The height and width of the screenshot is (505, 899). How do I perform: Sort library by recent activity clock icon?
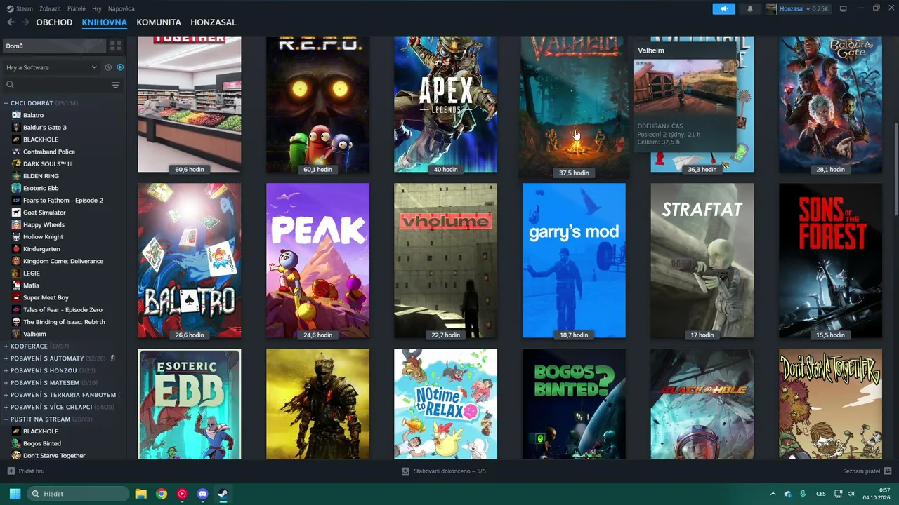pos(108,67)
